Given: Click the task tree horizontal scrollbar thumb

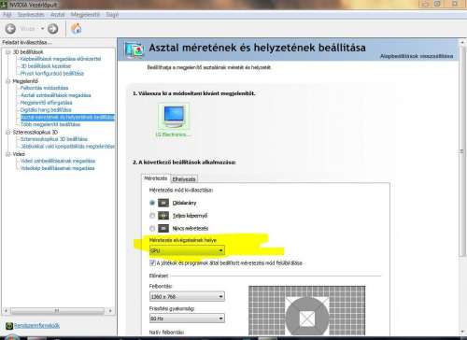Looking at the screenshot, I should [58, 310].
